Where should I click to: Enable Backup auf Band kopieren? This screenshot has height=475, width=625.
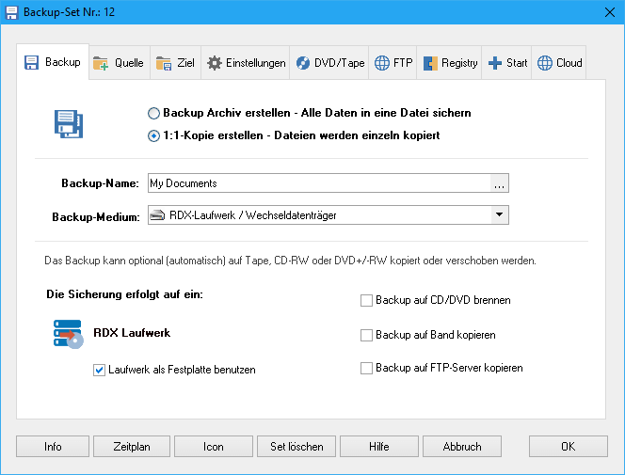coord(366,335)
